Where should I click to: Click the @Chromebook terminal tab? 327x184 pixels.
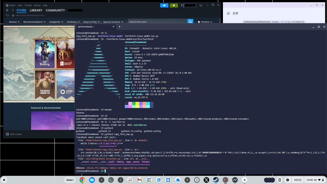tap(95, 27)
